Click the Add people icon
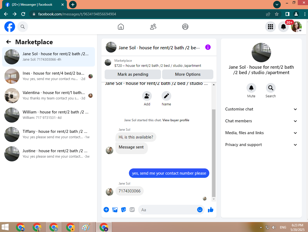Image resolution: width=308 pixels, height=232 pixels. point(147,96)
